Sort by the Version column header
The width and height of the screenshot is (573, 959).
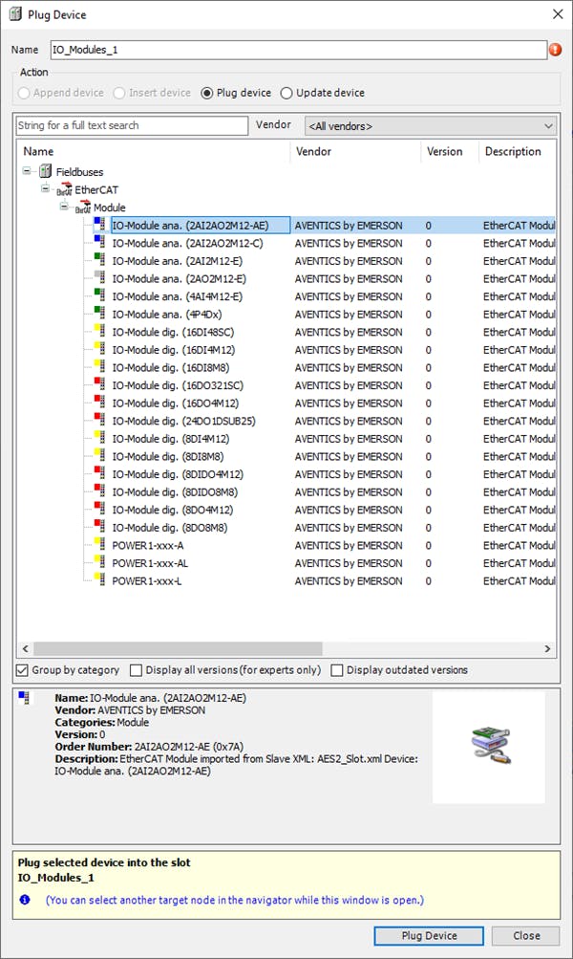[450, 152]
